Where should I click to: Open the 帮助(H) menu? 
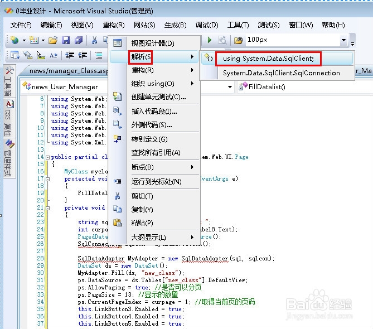tap(333, 25)
